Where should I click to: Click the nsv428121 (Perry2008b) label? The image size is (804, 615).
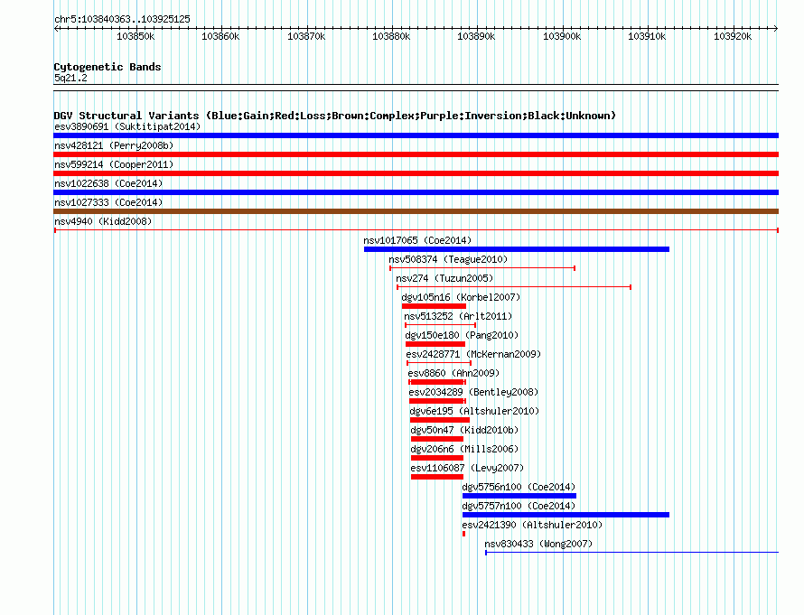click(x=114, y=145)
